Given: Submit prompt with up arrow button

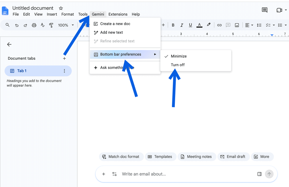Looking at the screenshot, I should pyautogui.click(x=269, y=174).
